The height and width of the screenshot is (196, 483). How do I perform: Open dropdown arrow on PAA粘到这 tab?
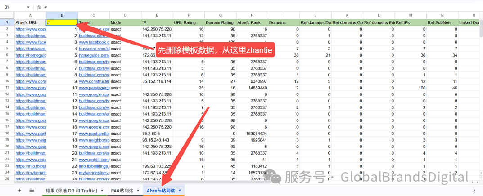pos(138,191)
